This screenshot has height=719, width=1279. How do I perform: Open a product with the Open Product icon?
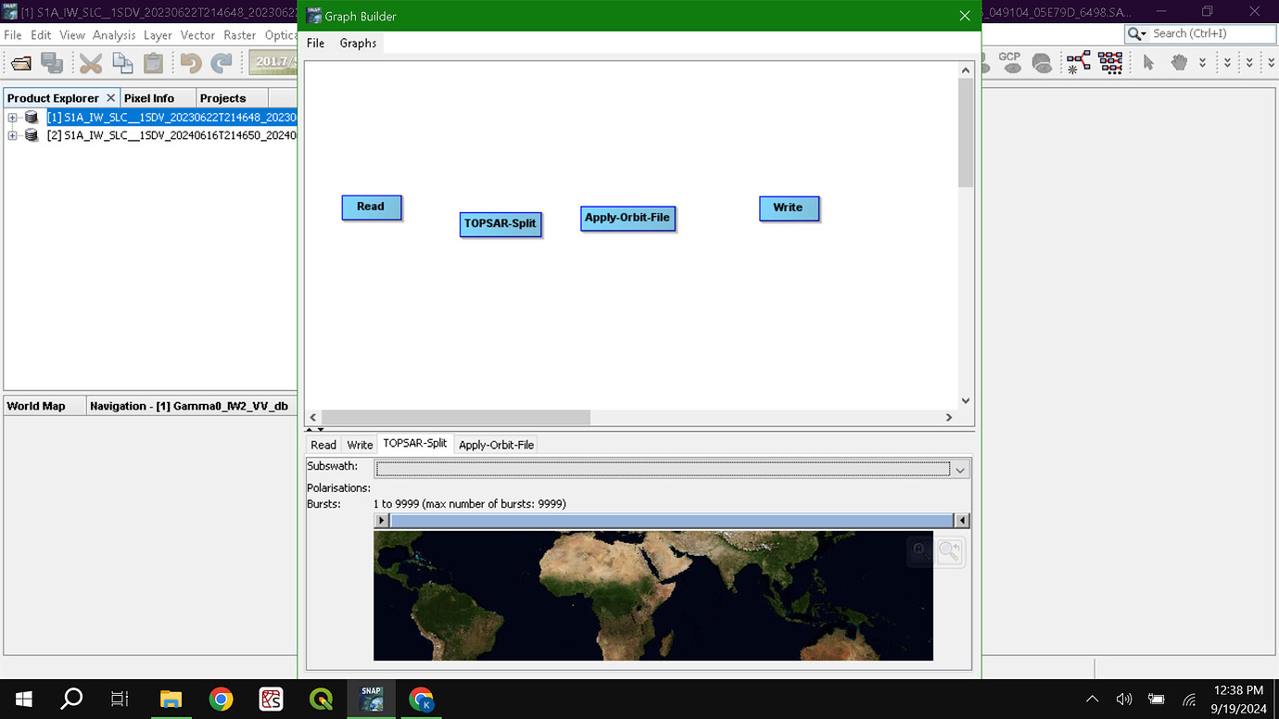pyautogui.click(x=20, y=62)
